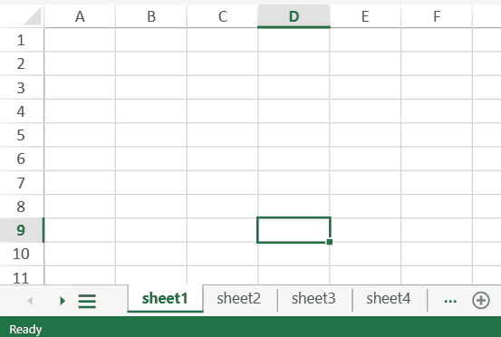The height and width of the screenshot is (337, 501).
Task: Select column F header
Action: point(437,16)
